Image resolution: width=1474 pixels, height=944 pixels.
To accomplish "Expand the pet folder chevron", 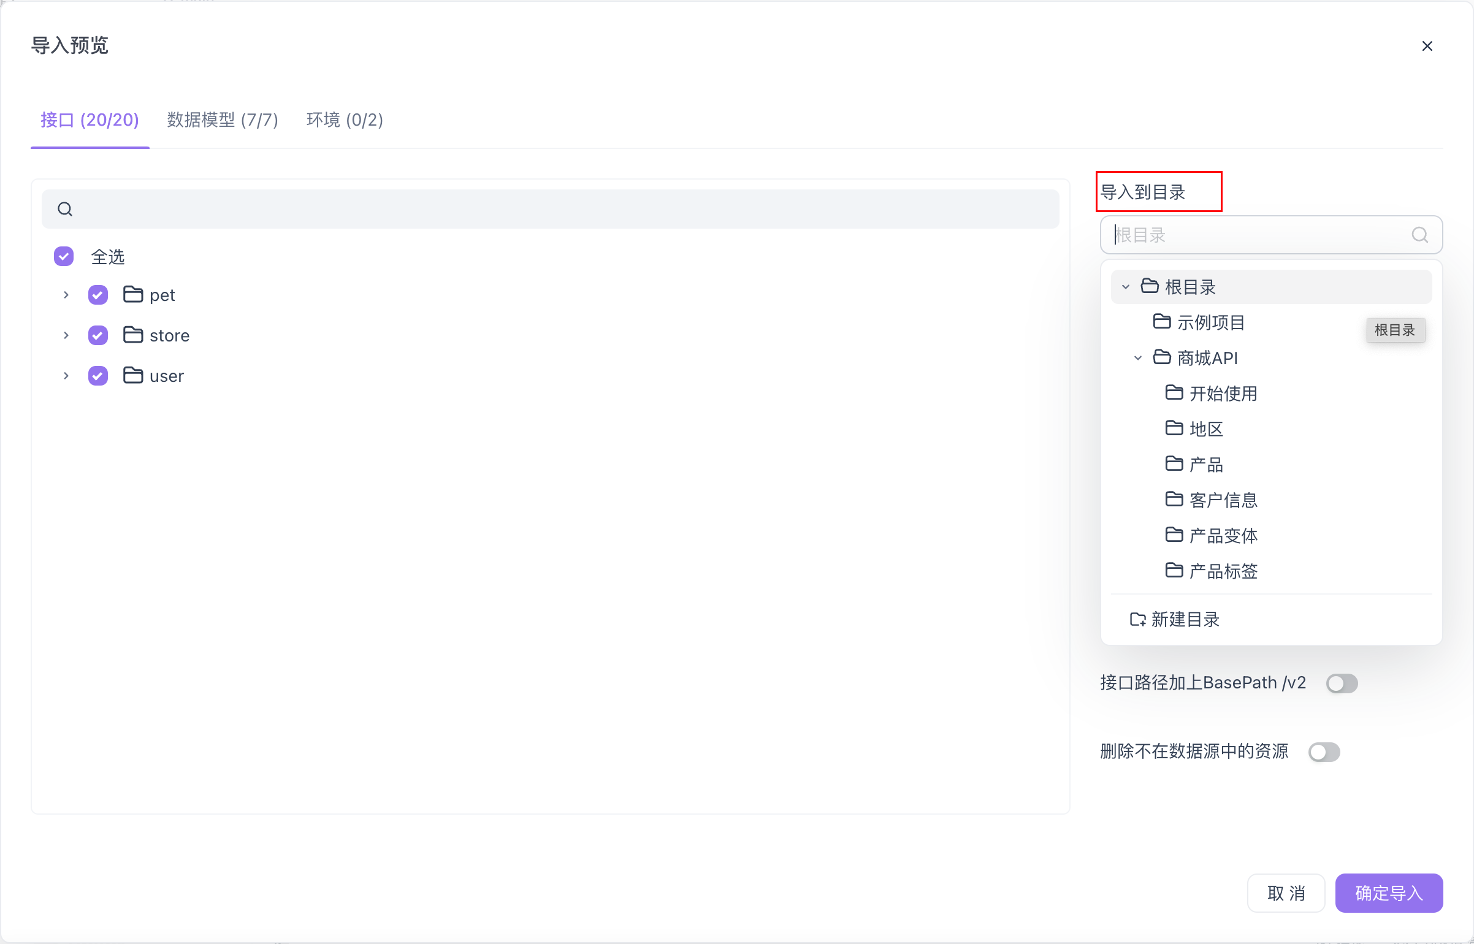I will (66, 294).
